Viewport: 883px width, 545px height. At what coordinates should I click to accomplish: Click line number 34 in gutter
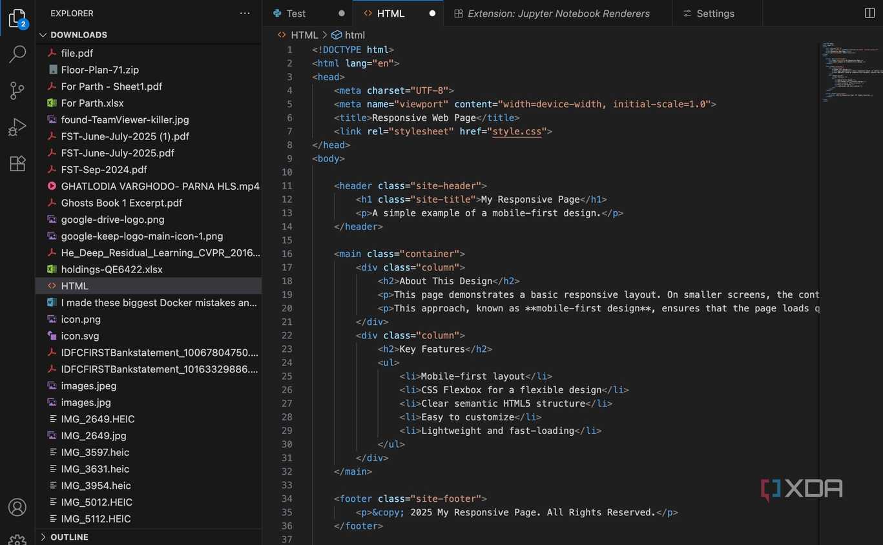(x=287, y=499)
